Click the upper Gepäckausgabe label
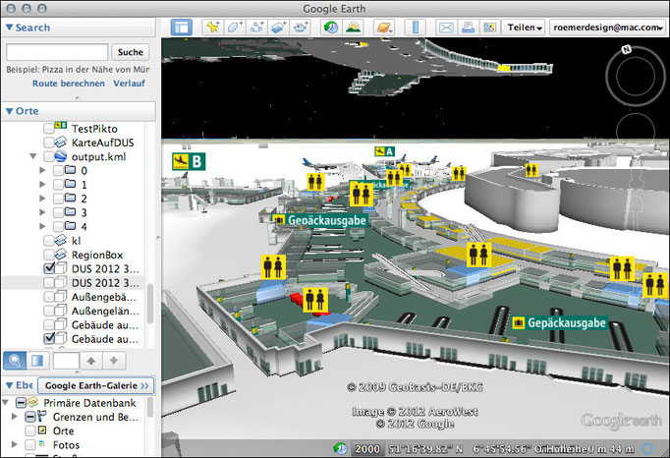The height and width of the screenshot is (458, 670). (x=319, y=220)
